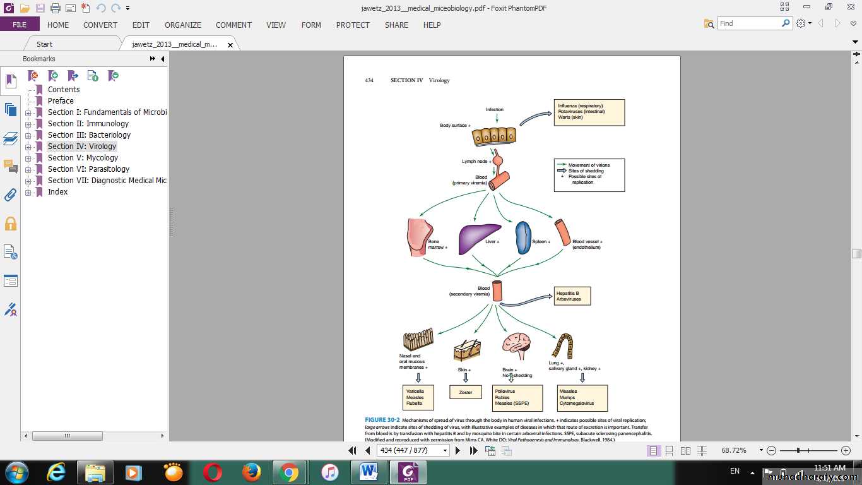Expand the Section VI: Parasitology bookmark node

point(28,169)
